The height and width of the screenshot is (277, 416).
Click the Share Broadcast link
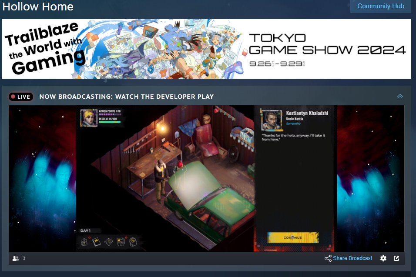coord(352,258)
